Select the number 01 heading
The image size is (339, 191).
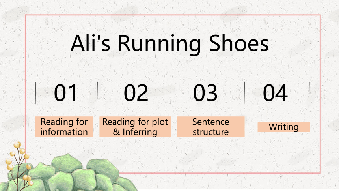(66, 93)
